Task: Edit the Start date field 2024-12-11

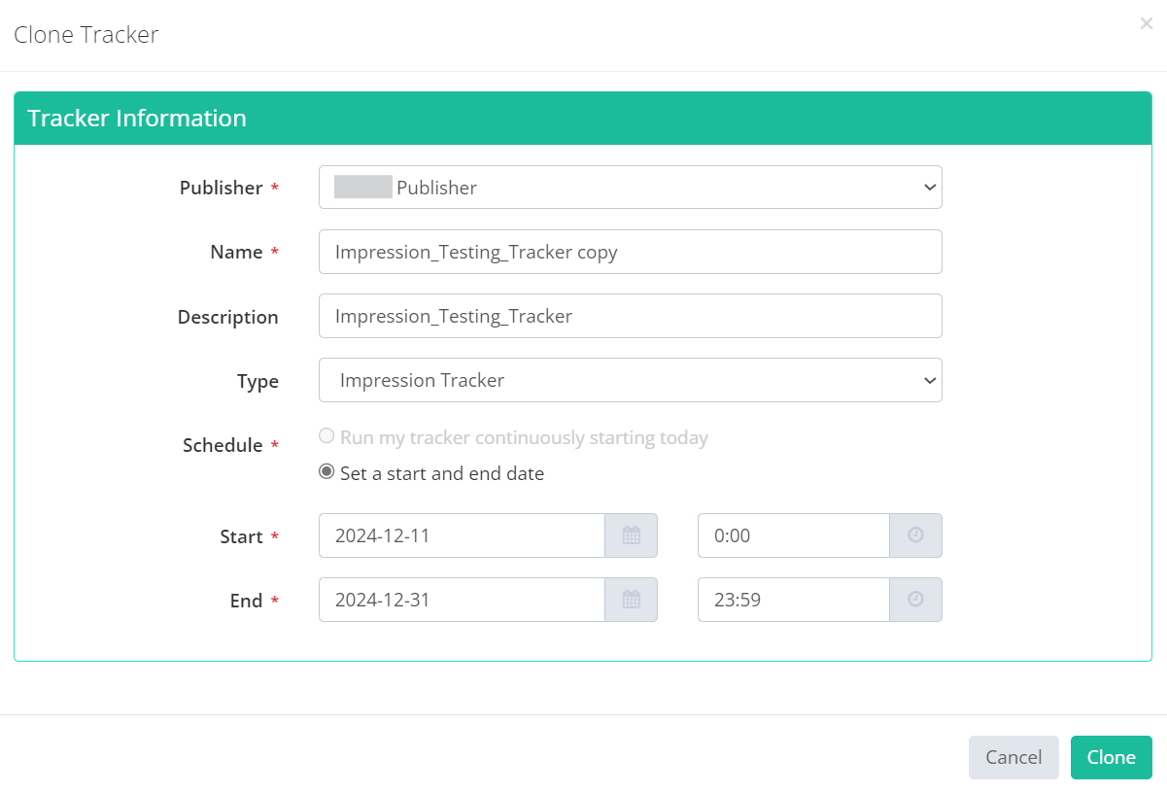Action: tap(462, 535)
